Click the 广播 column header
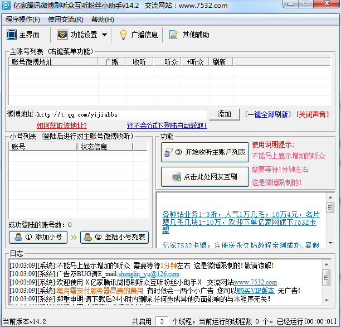Screen dimensions: 341x328 click(111, 62)
